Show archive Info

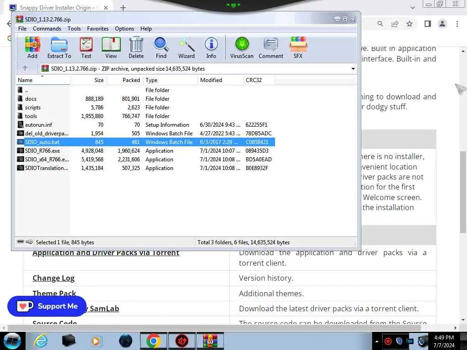[x=211, y=47]
